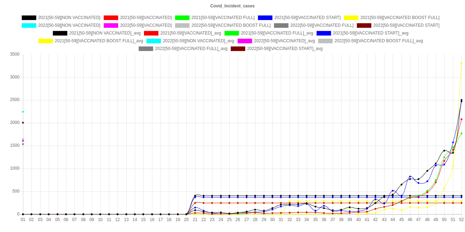Hide the 2022[50-59][VACCINATED FULL] series via its label
The height and width of the screenshot is (232, 465).
[x=321, y=25]
